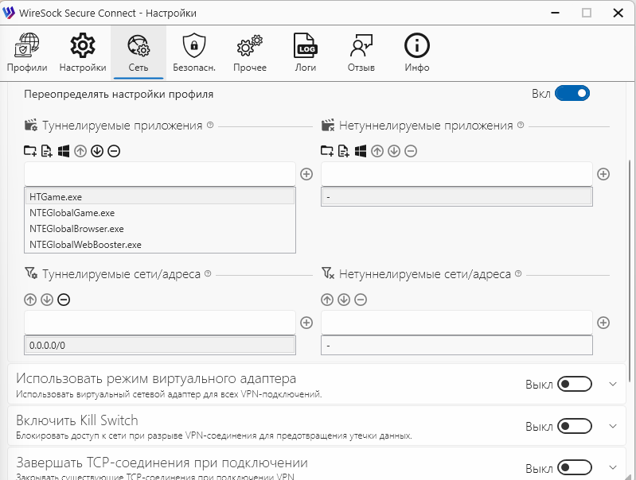The image size is (636, 480).
Task: Focus the non-tunneled applications input field
Action: tap(457, 174)
